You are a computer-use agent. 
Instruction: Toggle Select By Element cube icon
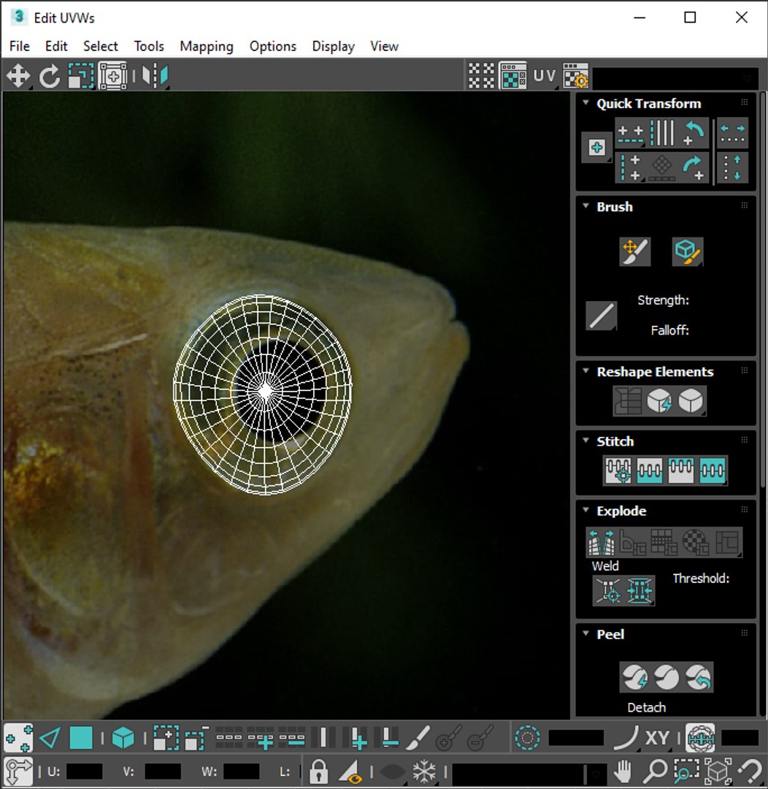point(123,738)
